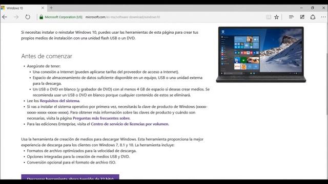Open the Hub panel icon
The image size is (328, 184).
[x=291, y=17]
